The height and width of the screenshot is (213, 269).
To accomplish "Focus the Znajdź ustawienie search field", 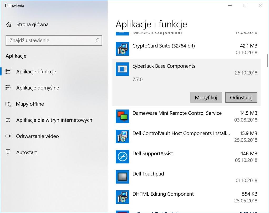I will coord(54,40).
